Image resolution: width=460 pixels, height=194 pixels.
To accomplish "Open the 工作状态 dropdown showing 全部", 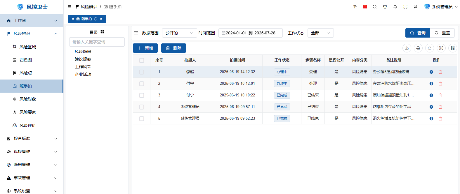I will 320,33.
